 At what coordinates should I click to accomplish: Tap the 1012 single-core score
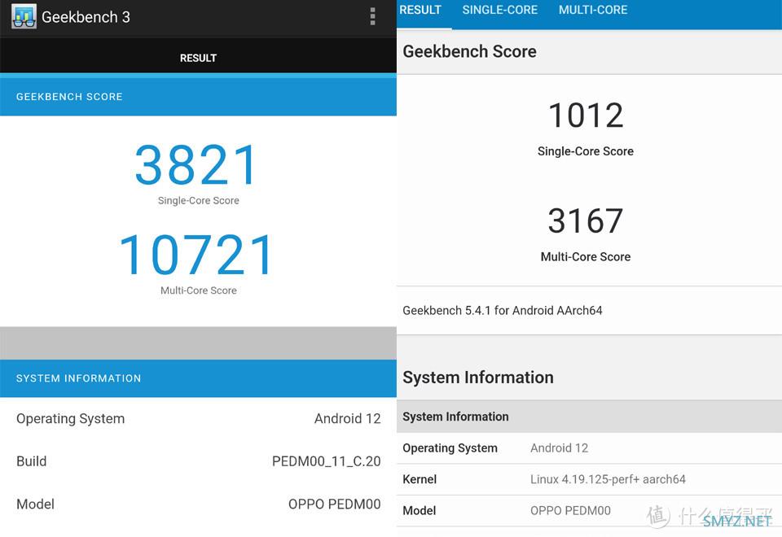tap(586, 115)
